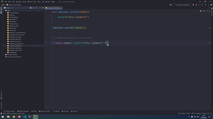Screen dimensions: 213x119
Task: Launch Chrome from the taskbar
Action: [14, 117]
